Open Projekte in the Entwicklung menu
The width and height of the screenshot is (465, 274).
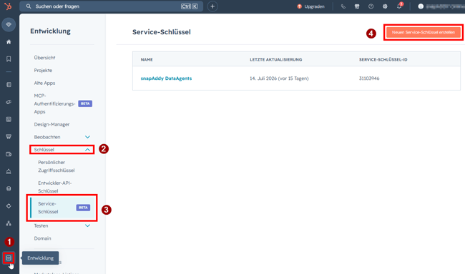[x=43, y=71]
